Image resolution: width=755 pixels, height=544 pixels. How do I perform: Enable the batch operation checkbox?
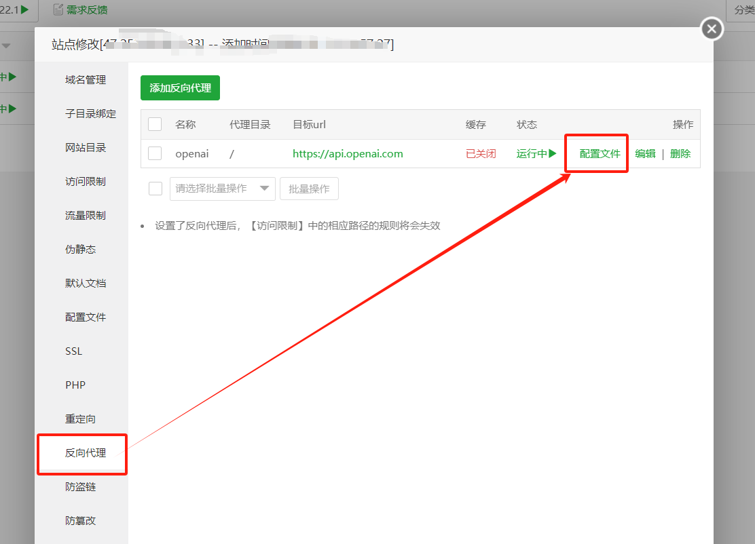tap(155, 189)
